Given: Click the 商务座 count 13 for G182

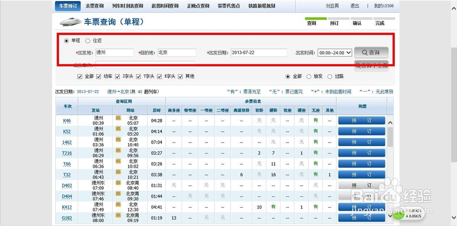Looking at the screenshot, I should [x=174, y=218].
